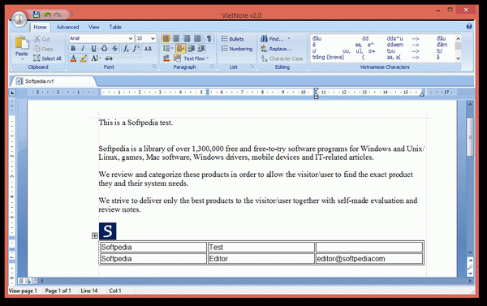
Task: Open the Table ribbon tab
Action: (x=115, y=27)
